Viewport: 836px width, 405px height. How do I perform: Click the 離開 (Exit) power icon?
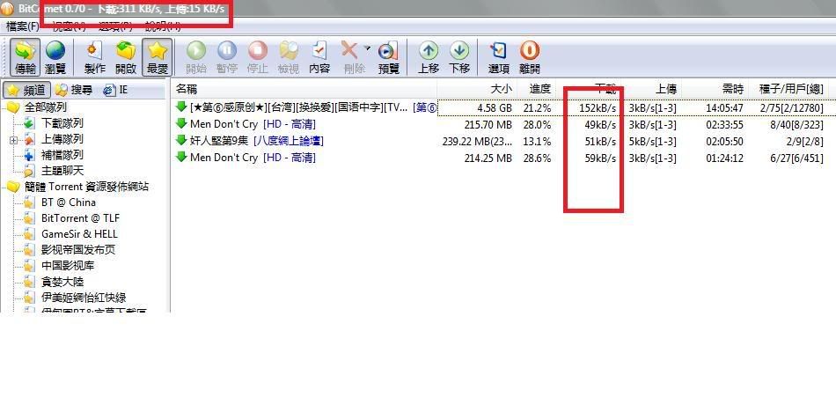point(529,56)
